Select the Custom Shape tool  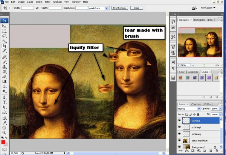click(x=4, y=112)
